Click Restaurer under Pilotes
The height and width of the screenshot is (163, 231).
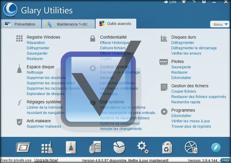(179, 72)
